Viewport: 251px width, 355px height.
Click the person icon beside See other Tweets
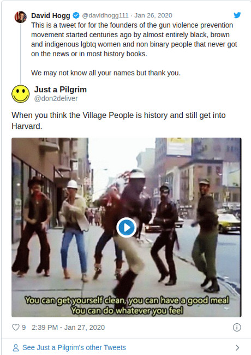(16, 347)
